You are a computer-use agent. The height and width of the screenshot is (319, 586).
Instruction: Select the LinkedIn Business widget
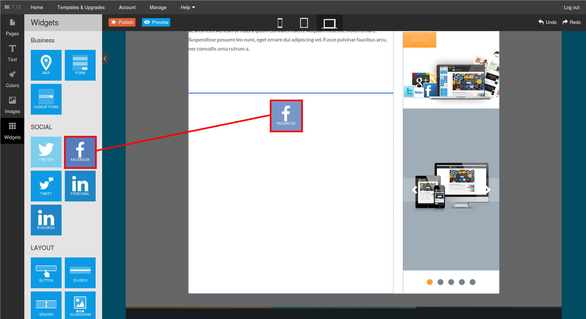46,220
